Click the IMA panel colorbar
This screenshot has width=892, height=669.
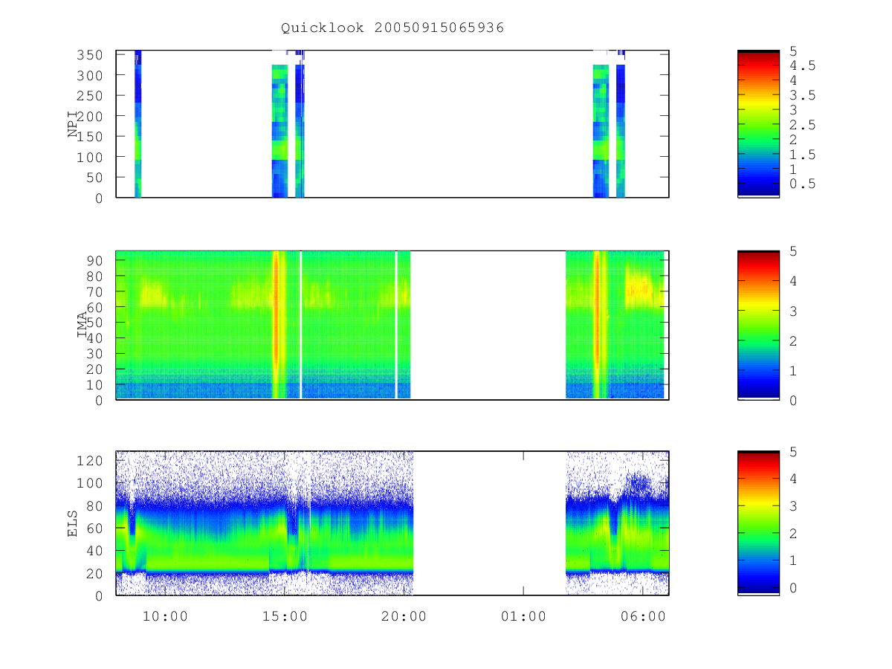(758, 325)
